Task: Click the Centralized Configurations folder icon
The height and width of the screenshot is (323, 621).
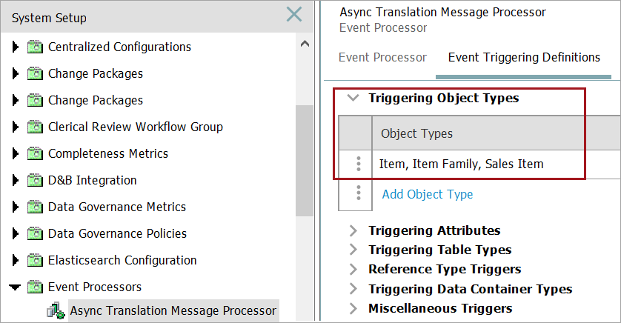Action: pos(36,47)
